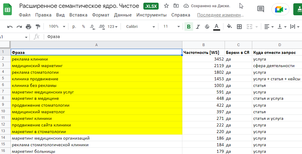Select cell 'маркетинг больницы'
The height and width of the screenshot is (154, 302).
tap(96, 151)
